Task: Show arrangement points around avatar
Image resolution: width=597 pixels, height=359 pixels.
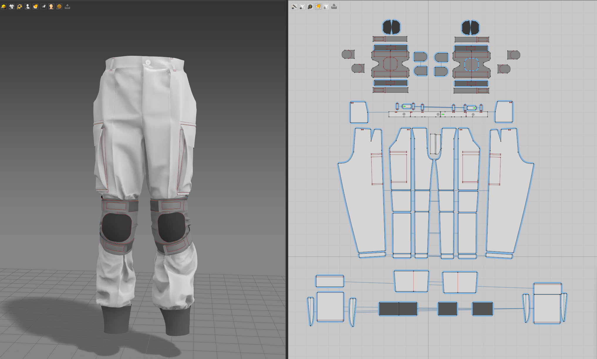Action: 19,6
